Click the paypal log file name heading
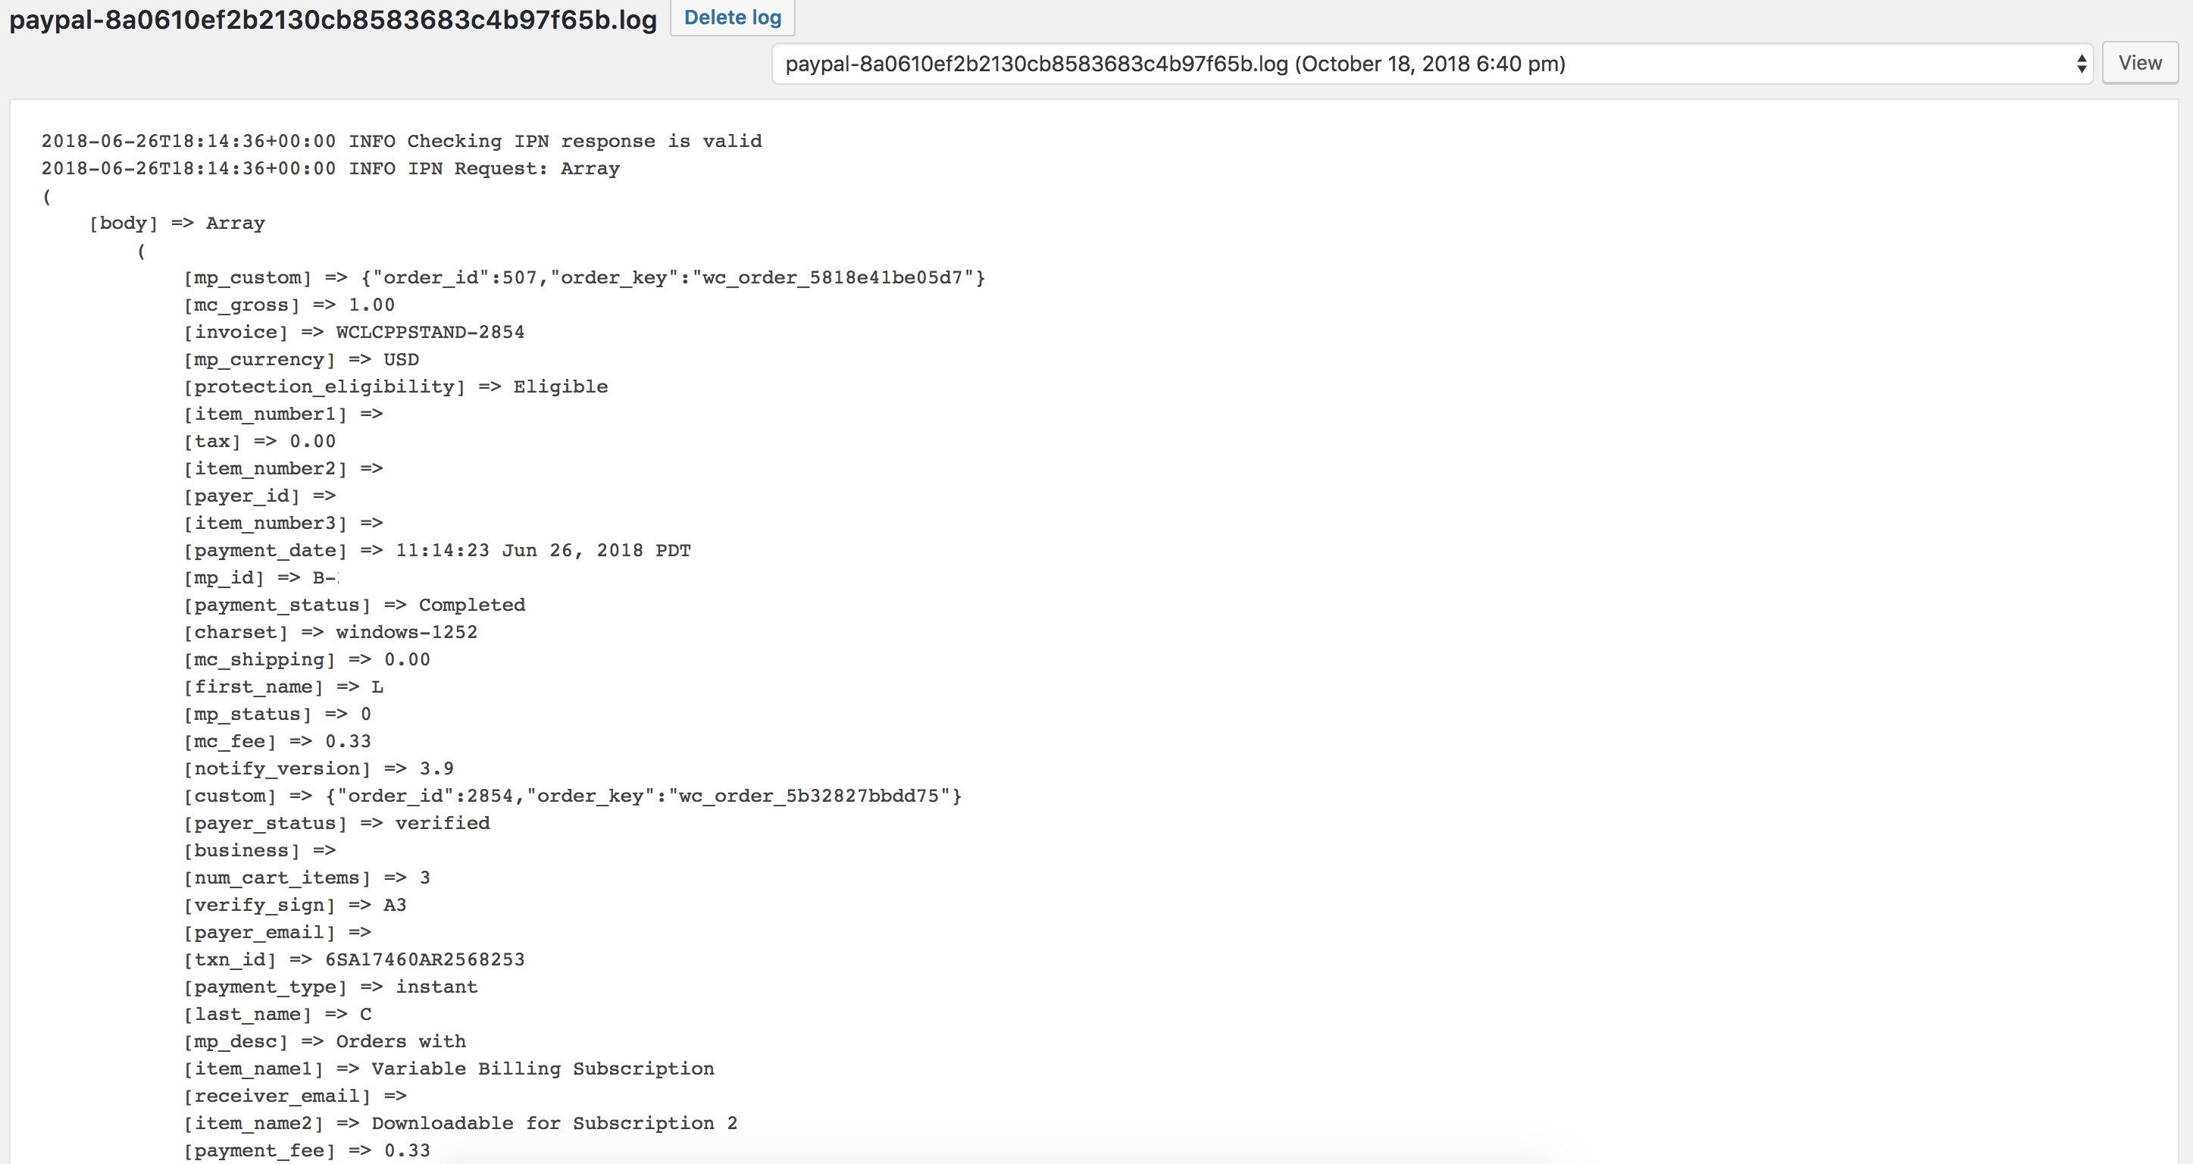 (333, 19)
